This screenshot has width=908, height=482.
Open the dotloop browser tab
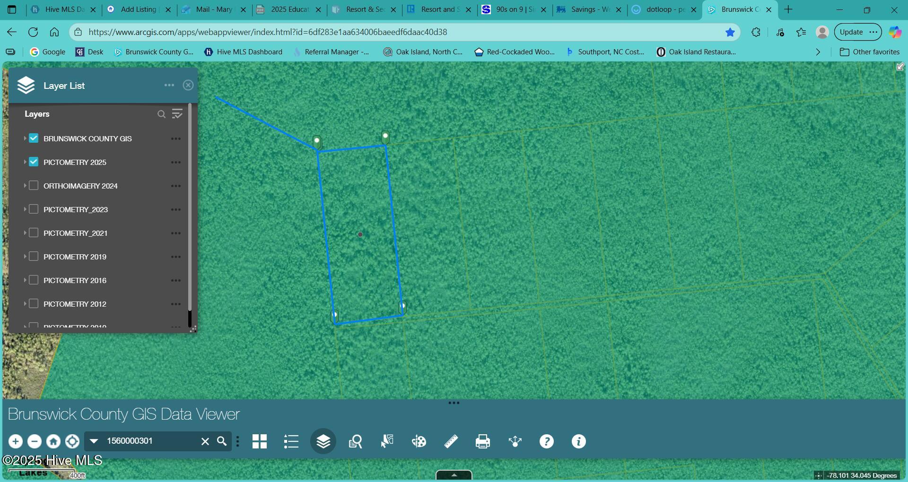[x=662, y=9]
